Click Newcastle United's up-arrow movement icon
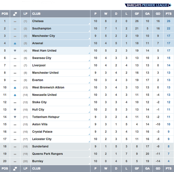Image resolution: width=174 pixels, height=172 pixels. click(x=15, y=95)
